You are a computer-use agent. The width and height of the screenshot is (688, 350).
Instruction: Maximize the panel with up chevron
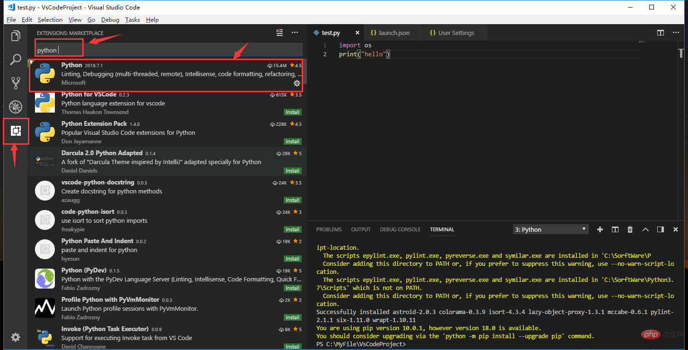coord(645,229)
